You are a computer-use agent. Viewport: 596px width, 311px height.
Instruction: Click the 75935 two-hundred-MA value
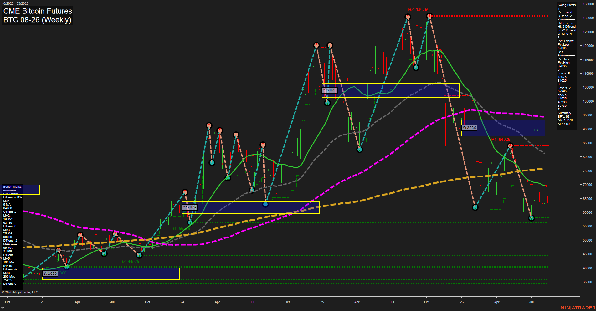tap(8, 280)
